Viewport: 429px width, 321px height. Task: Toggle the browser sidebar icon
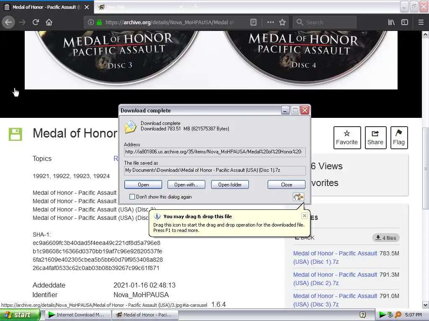[405, 23]
